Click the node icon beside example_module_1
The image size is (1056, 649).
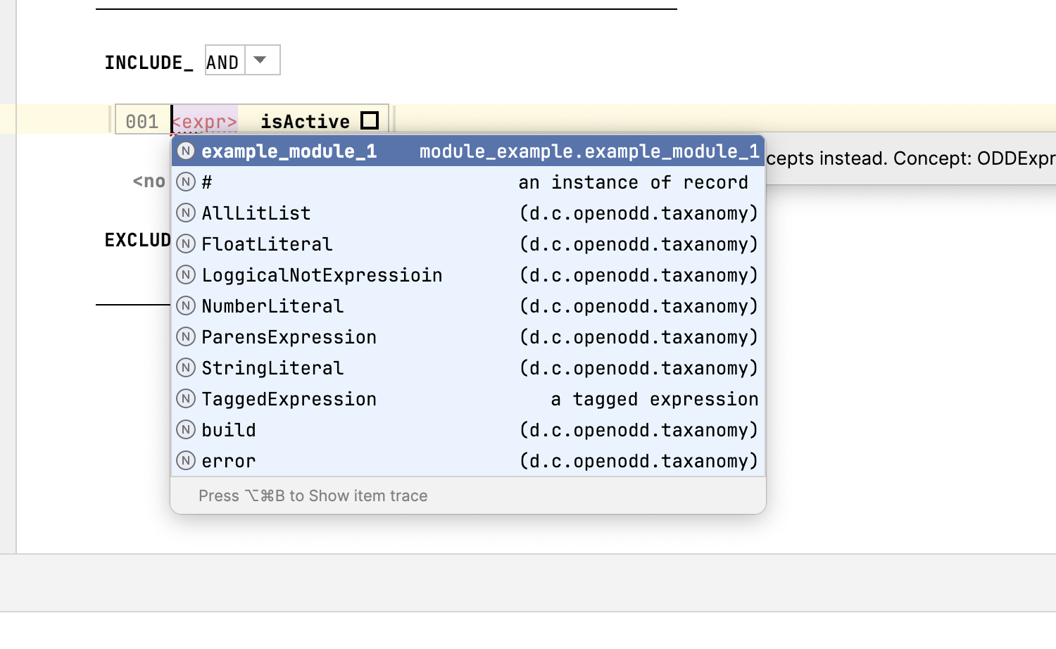click(x=186, y=151)
